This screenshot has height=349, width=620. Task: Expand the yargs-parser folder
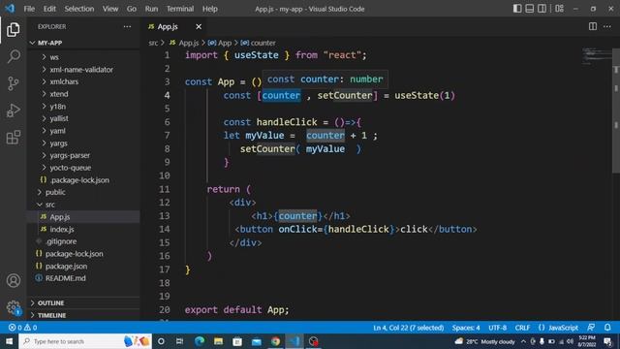[x=84, y=155]
